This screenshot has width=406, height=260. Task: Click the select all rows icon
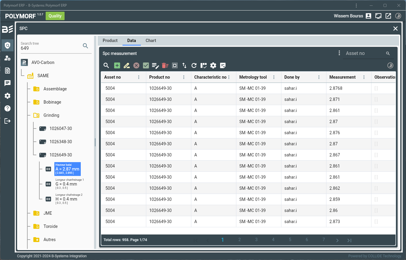175,65
